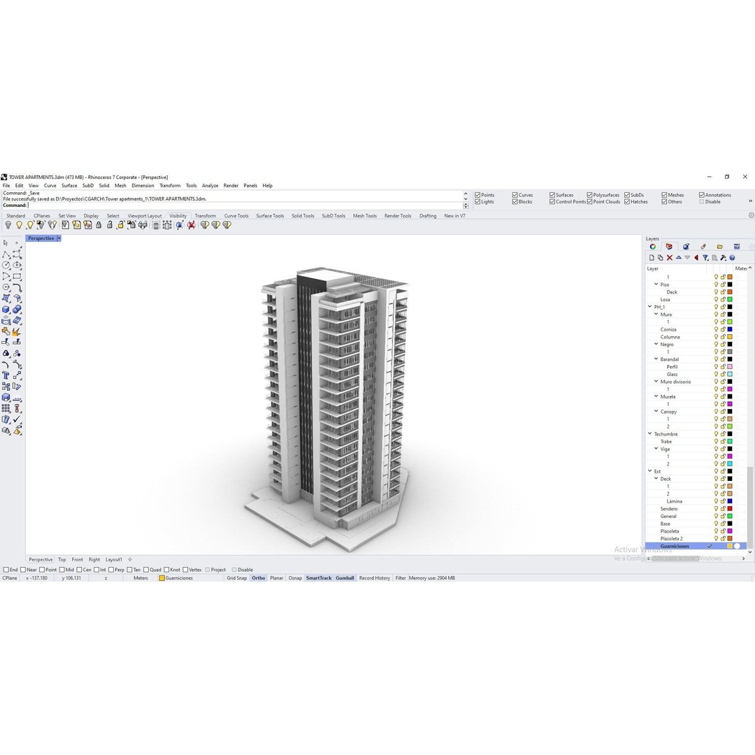The width and height of the screenshot is (755, 755).
Task: Click the Lock Objects padlock icon
Action: [99, 225]
